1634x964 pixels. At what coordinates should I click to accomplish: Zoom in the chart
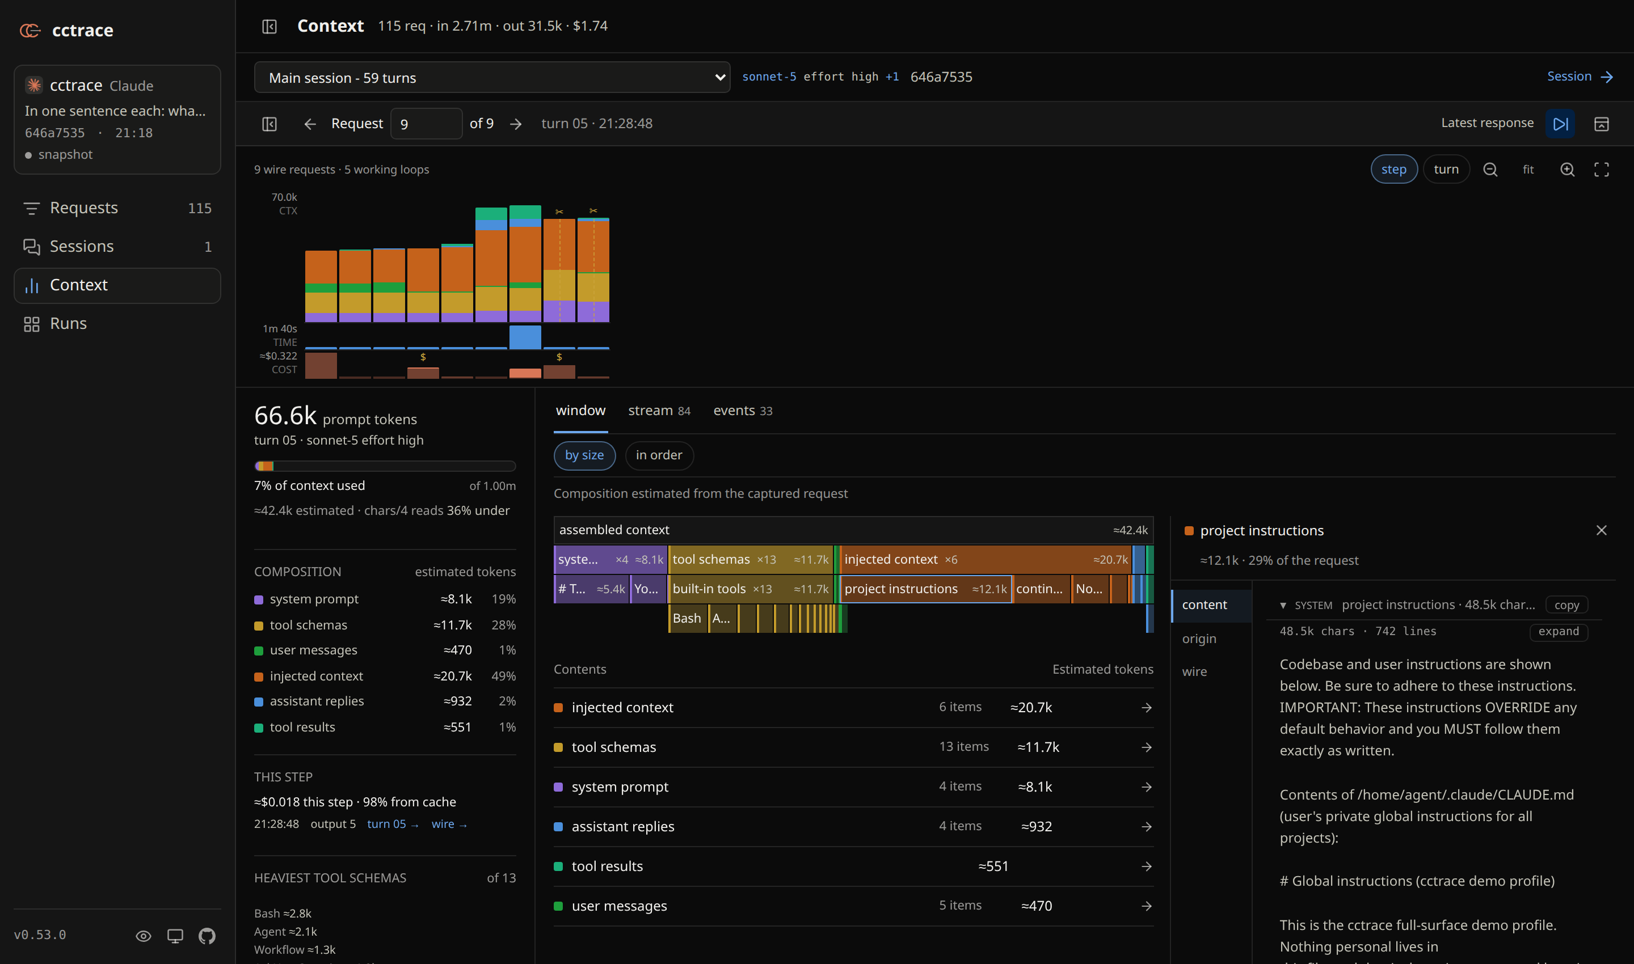pyautogui.click(x=1568, y=170)
